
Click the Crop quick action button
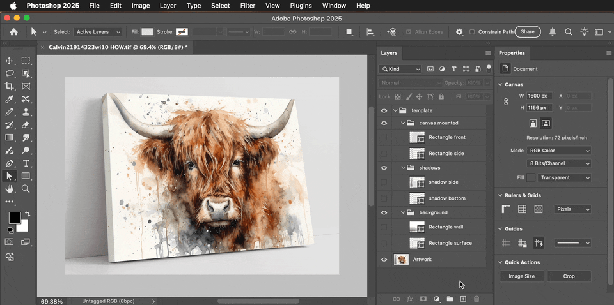point(569,276)
